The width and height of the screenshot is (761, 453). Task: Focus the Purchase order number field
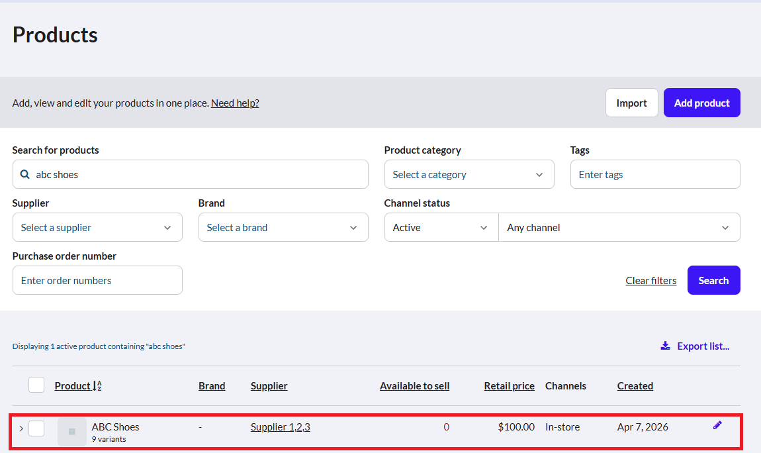[x=97, y=280]
